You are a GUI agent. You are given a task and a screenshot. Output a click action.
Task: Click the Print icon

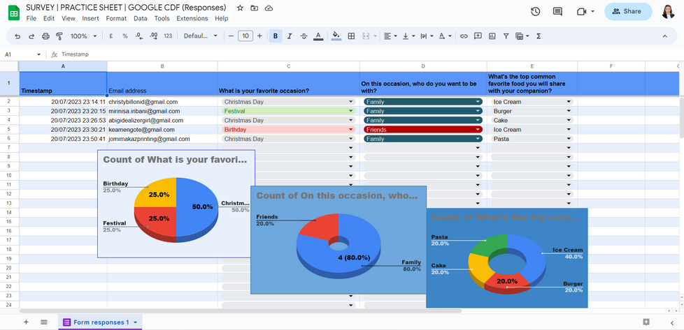(x=45, y=36)
